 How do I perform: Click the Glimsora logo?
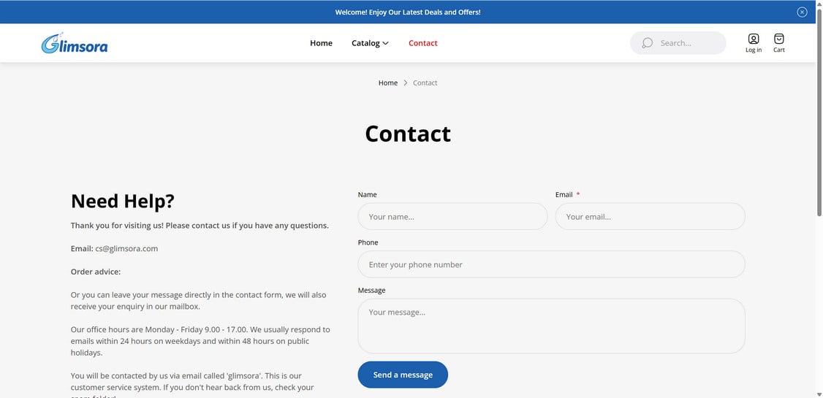point(75,43)
